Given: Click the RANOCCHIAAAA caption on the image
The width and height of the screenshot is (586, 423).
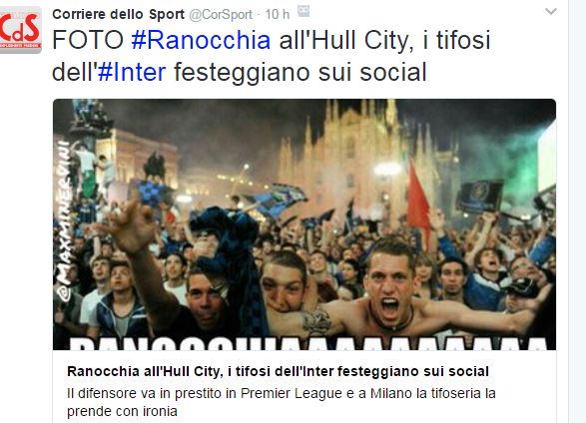Looking at the screenshot, I should pos(306,343).
